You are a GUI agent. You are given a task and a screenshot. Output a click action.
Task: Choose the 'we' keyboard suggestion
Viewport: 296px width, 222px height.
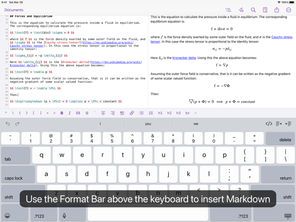pyautogui.click(x=196, y=124)
